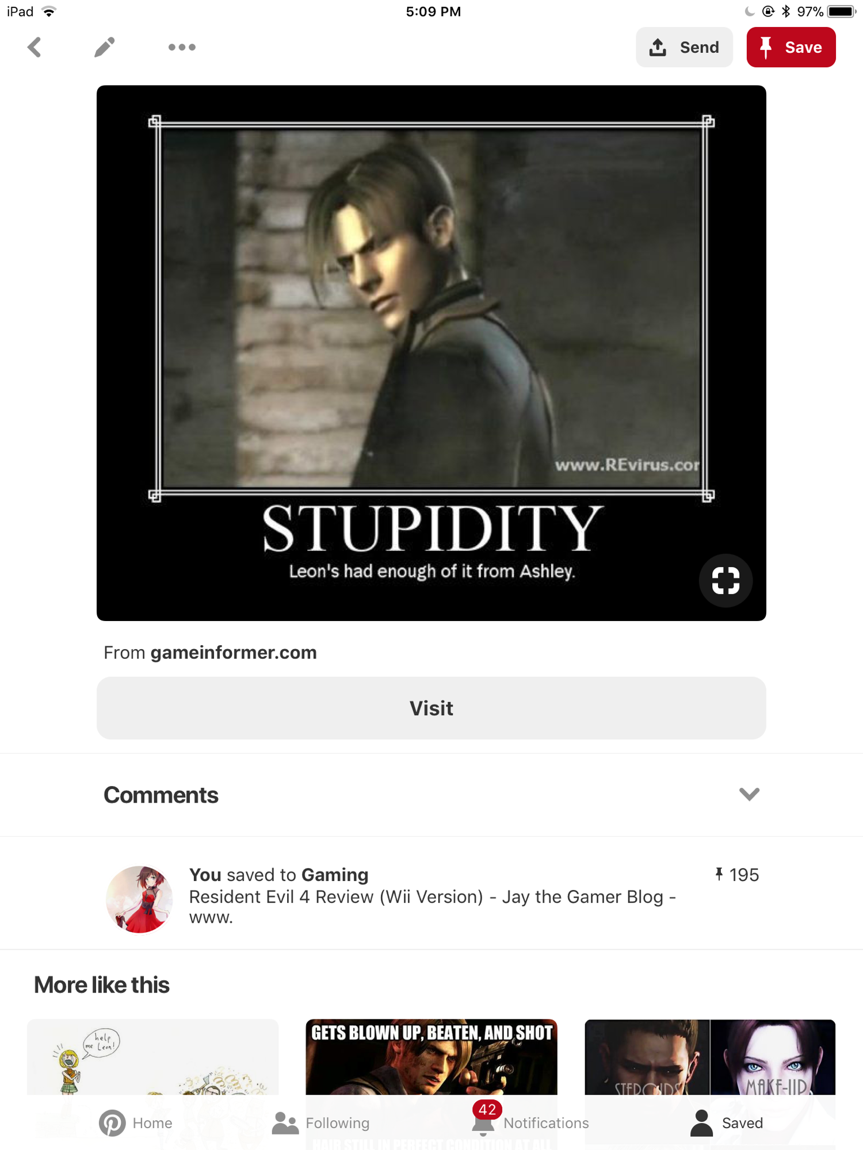Tap the pencil edit pin icon
863x1150 pixels.
pyautogui.click(x=104, y=47)
